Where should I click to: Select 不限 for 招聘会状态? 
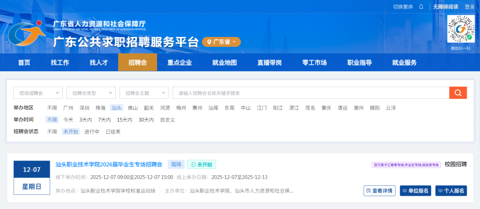point(52,132)
